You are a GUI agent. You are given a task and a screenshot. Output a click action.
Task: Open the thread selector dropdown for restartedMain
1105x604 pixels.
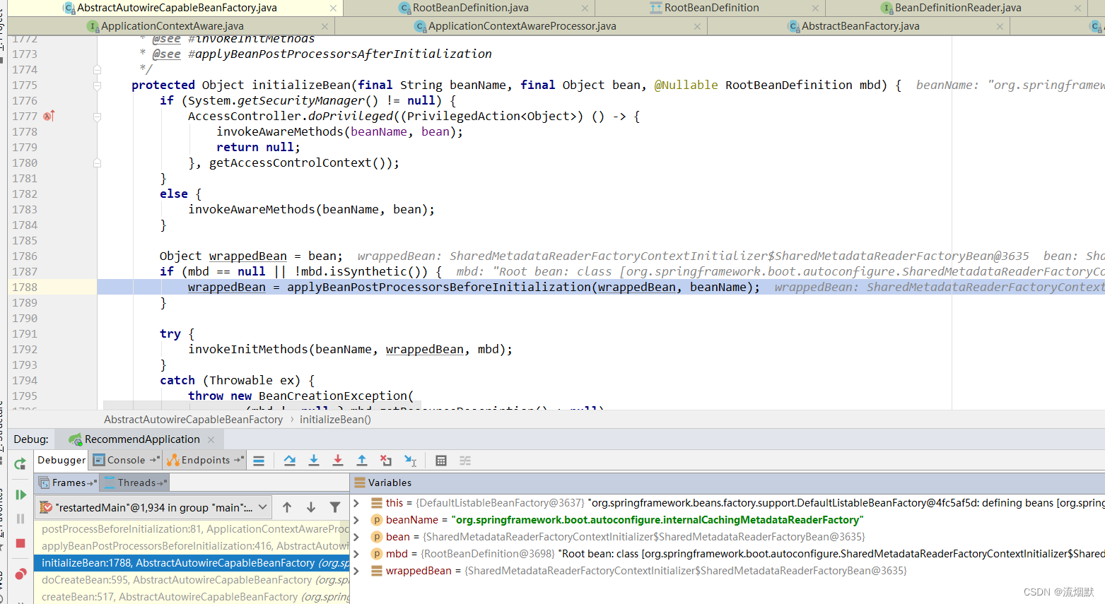[x=263, y=507]
